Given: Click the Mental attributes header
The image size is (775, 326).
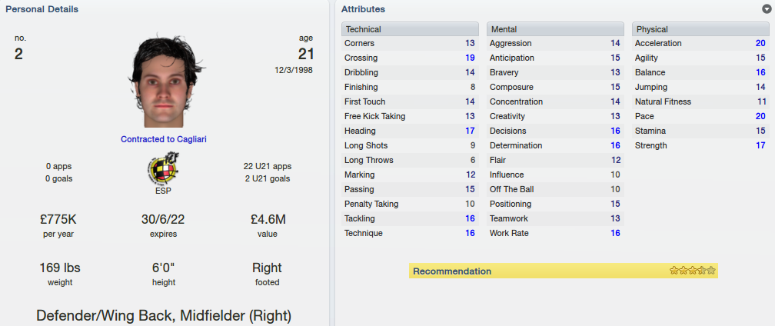Looking at the screenshot, I should [x=555, y=29].
